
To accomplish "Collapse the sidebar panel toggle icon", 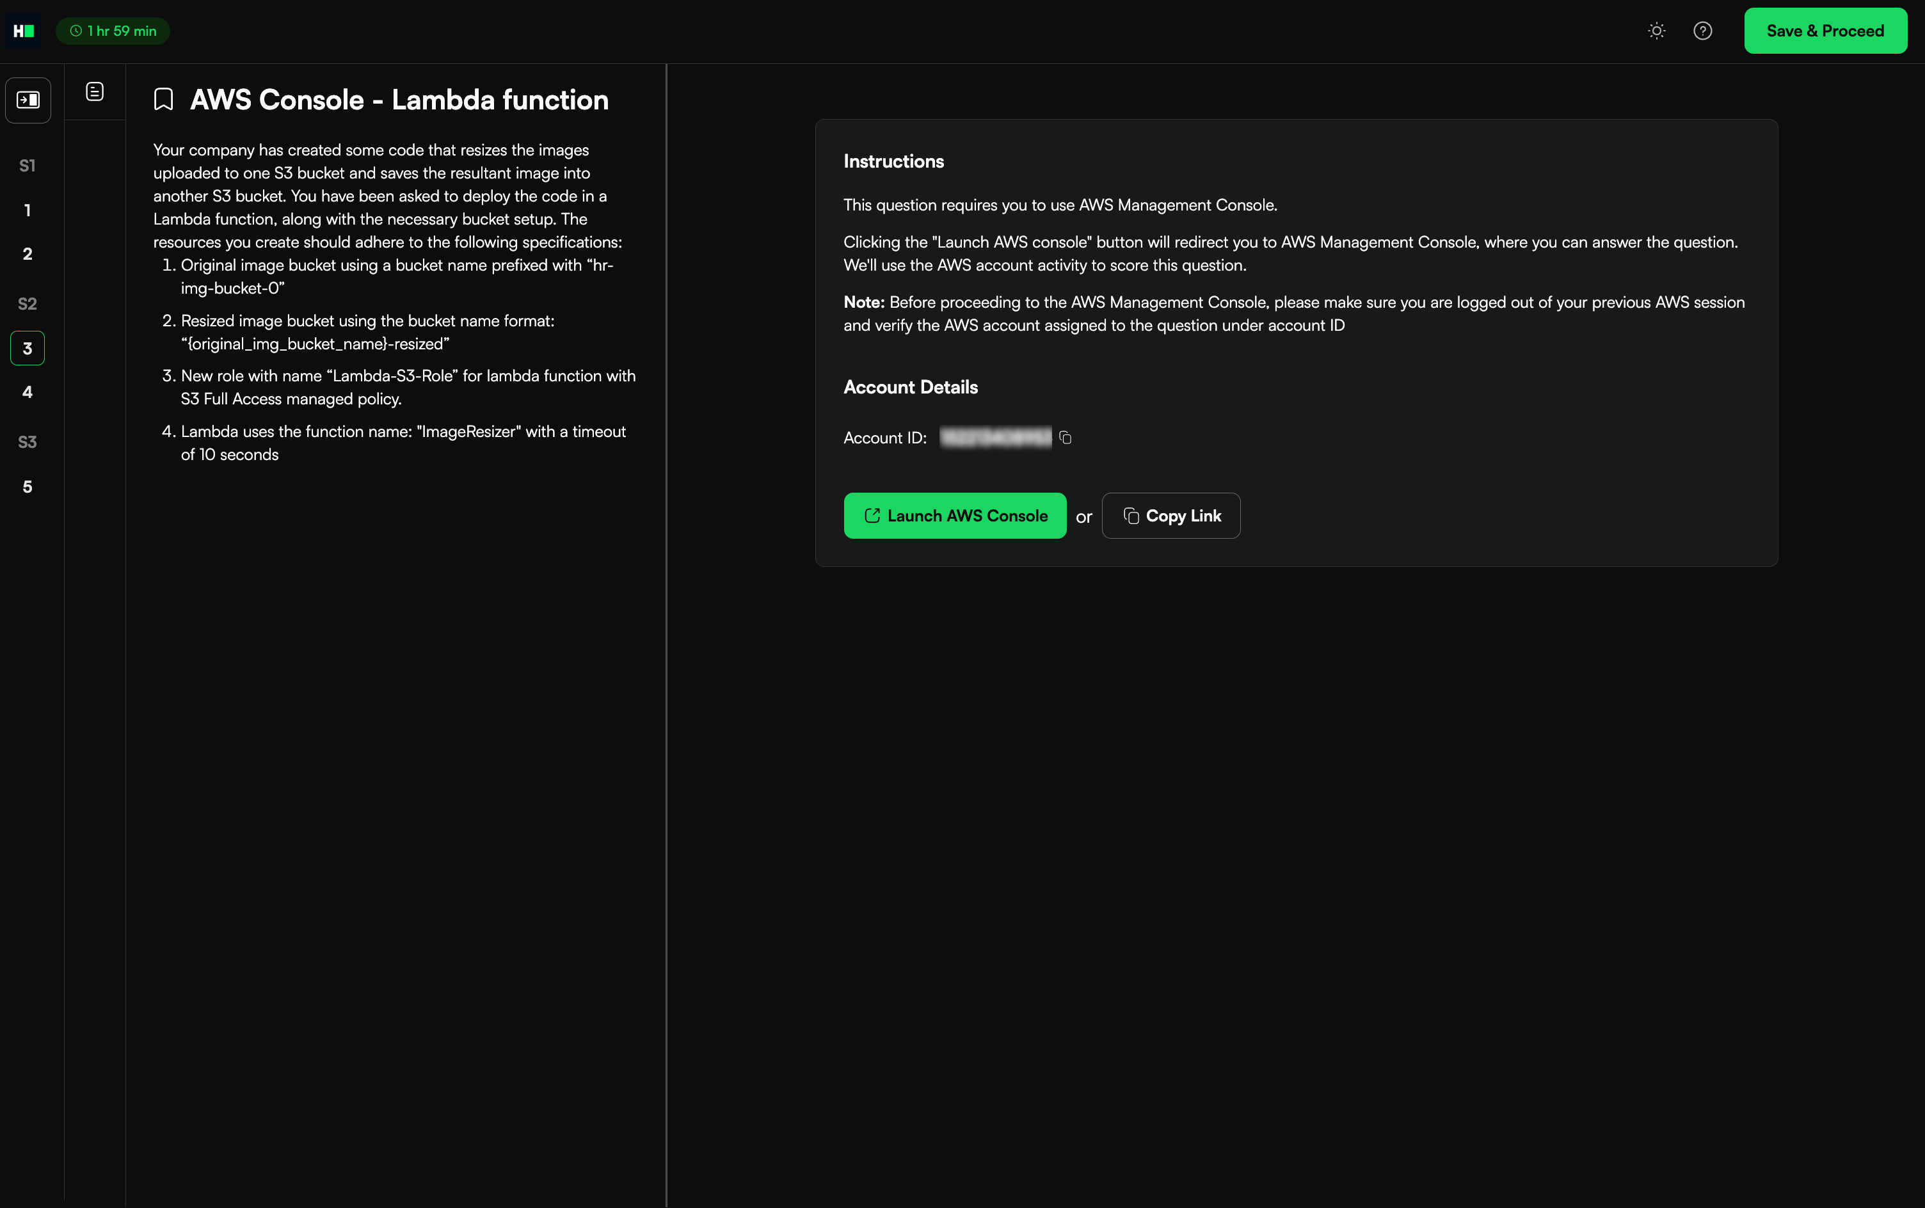I will (x=28, y=100).
